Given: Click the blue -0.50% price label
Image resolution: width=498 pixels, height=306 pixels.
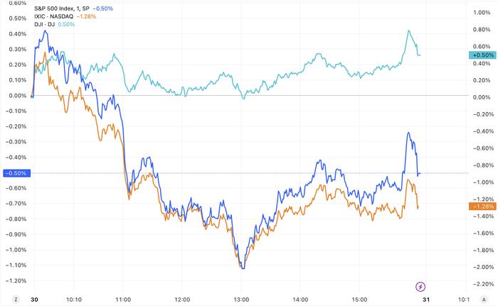Looking at the screenshot, I should 15,173.
